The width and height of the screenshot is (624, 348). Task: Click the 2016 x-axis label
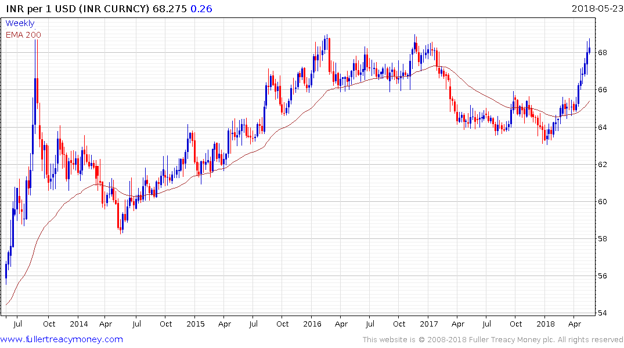(312, 324)
